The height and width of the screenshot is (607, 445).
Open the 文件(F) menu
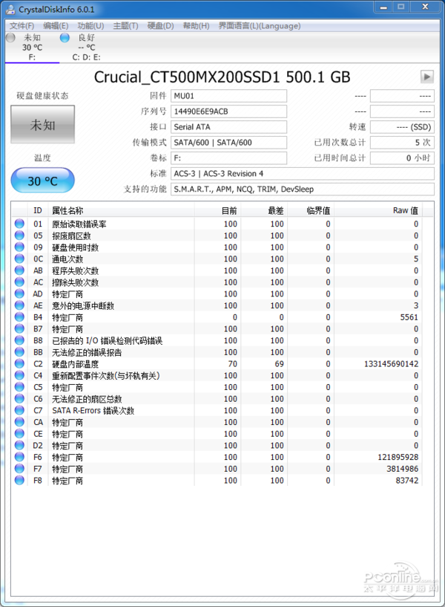point(22,26)
